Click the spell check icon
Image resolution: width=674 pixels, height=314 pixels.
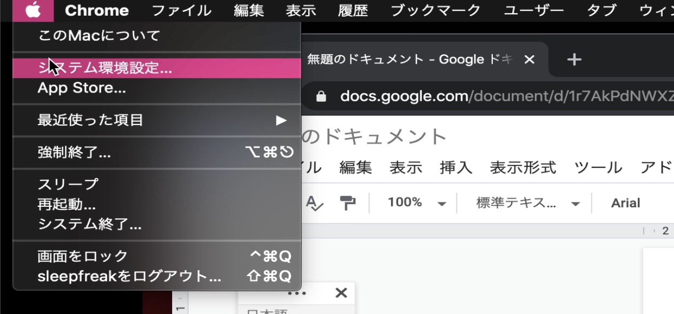pos(314,203)
